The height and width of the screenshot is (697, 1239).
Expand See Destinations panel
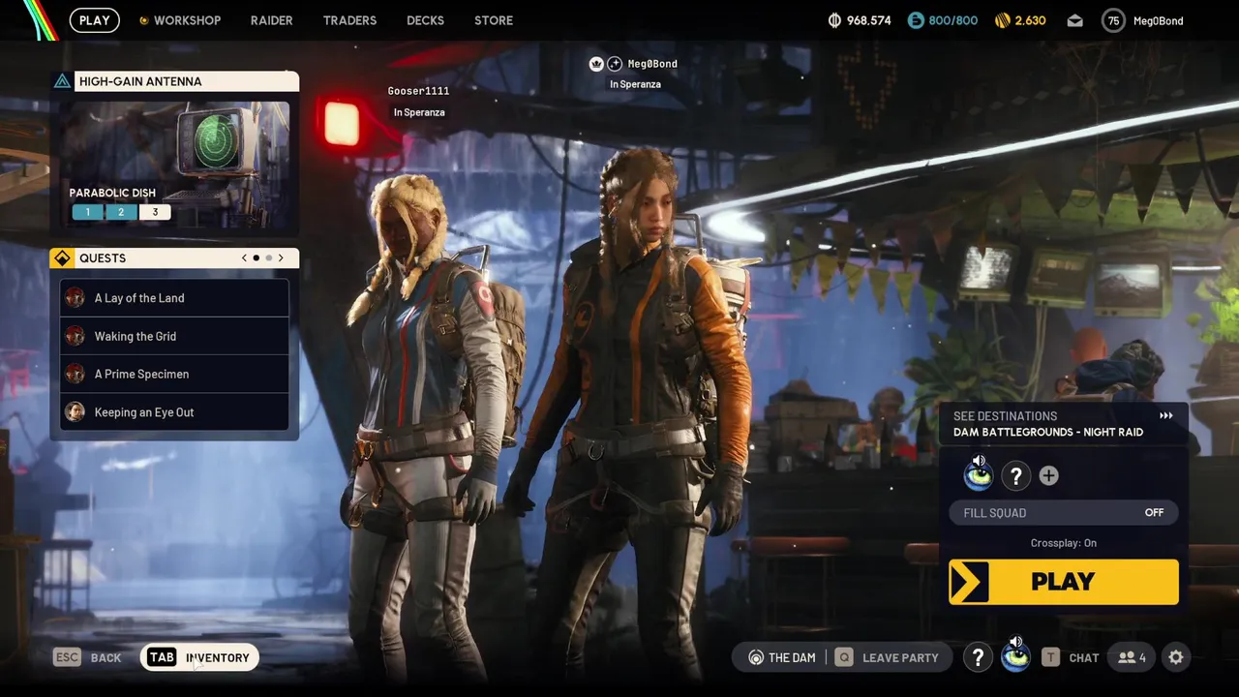click(1063, 424)
